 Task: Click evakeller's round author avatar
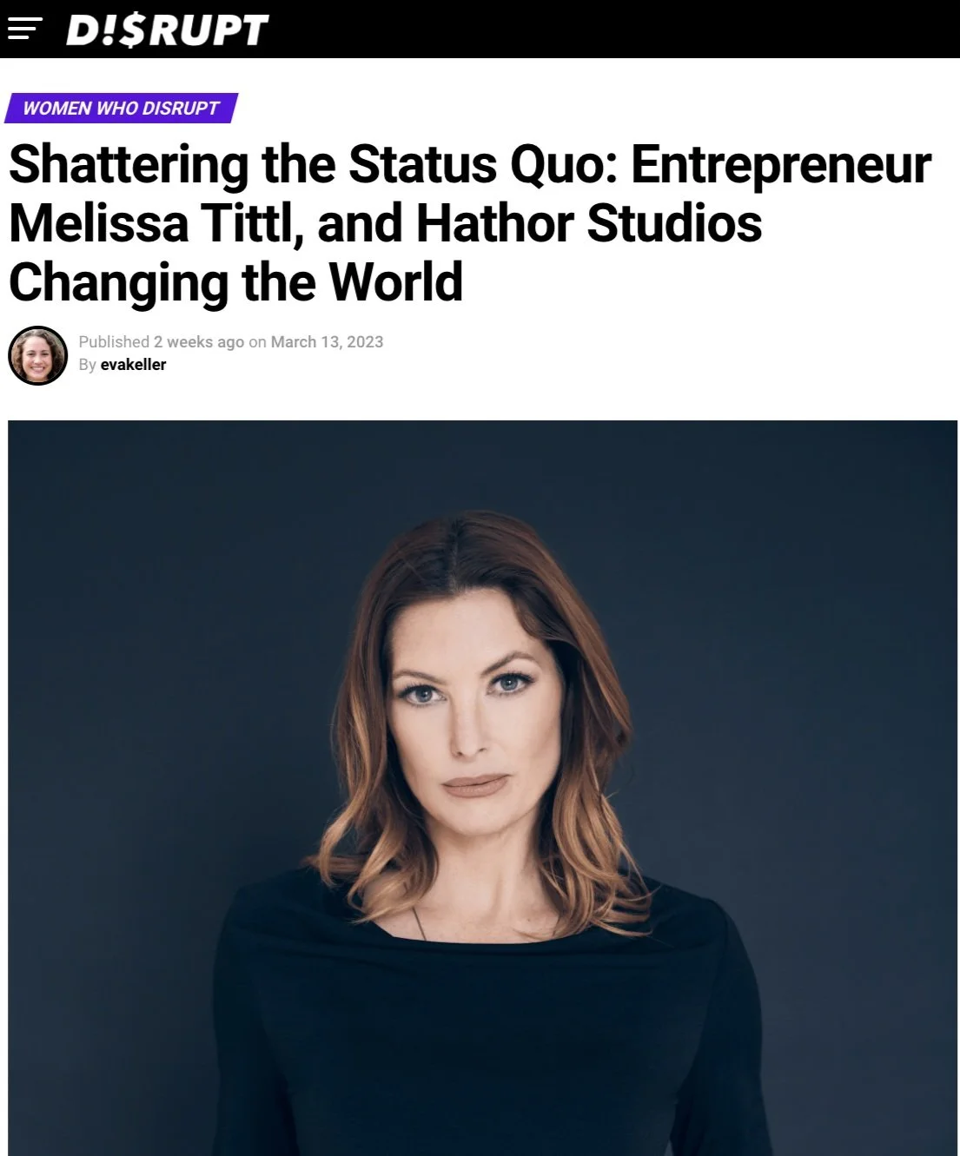37,354
